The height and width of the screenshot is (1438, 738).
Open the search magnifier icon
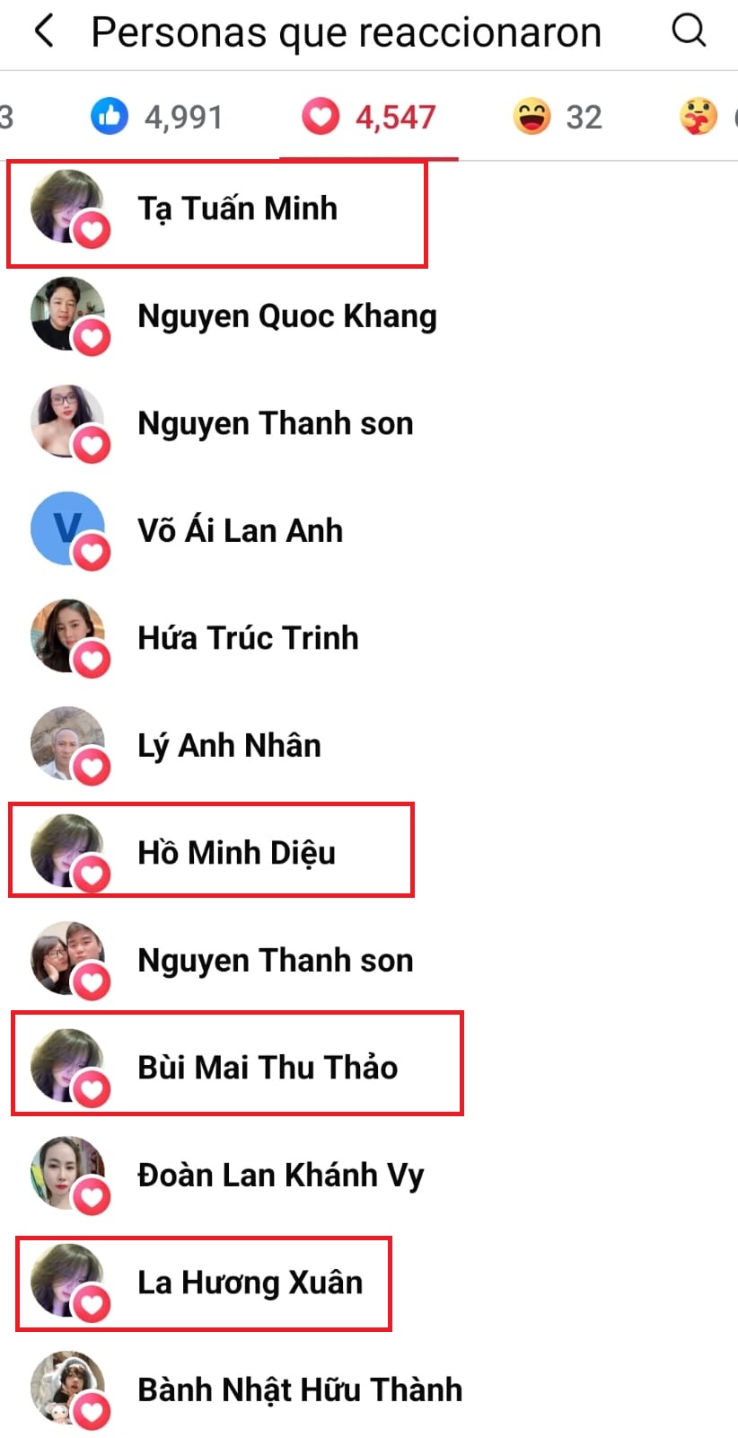(x=689, y=31)
